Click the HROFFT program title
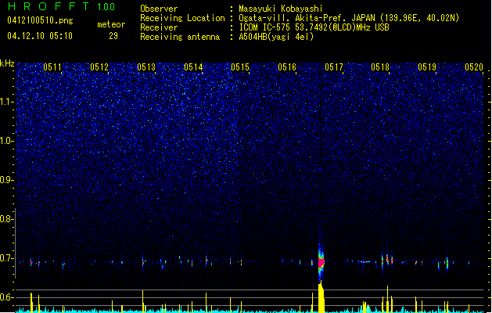Viewport: 492px width, 313px height. tap(48, 6)
